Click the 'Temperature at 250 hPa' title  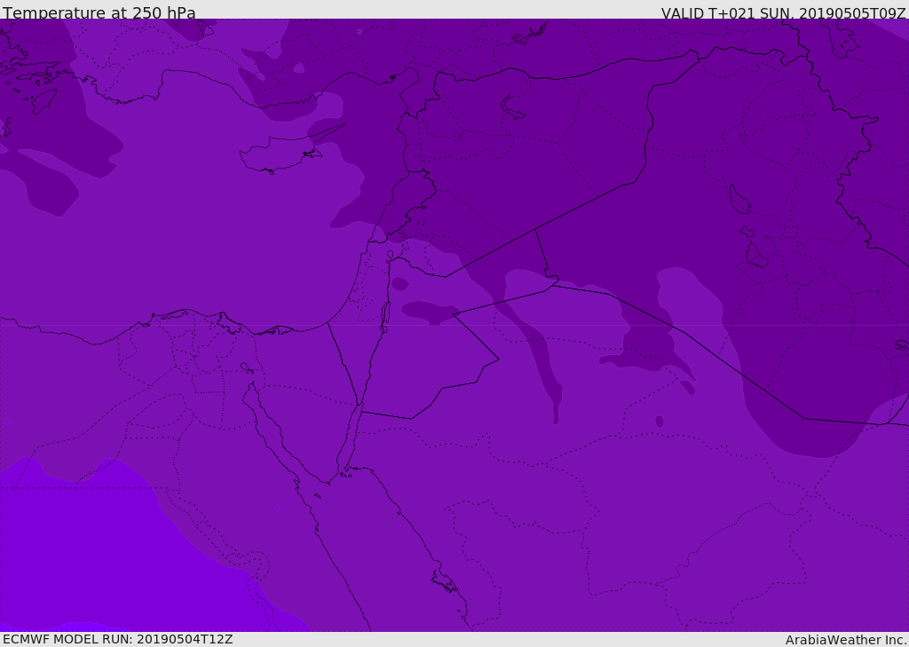[99, 12]
